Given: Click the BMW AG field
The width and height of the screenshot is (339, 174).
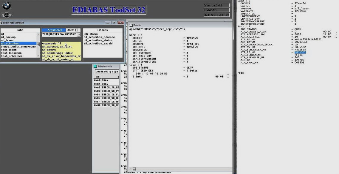Looking at the screenshot, I should 217,10.
